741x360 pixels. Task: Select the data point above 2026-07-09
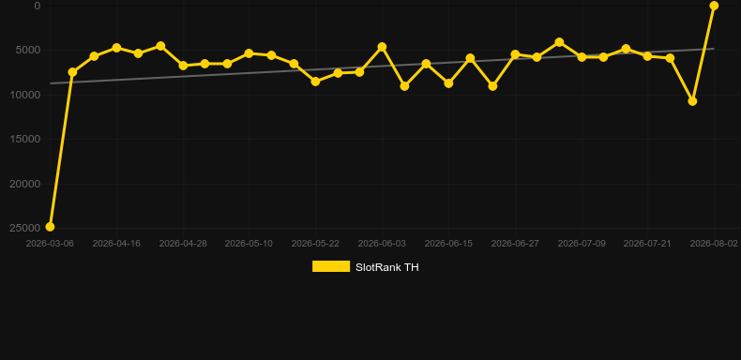(x=582, y=56)
